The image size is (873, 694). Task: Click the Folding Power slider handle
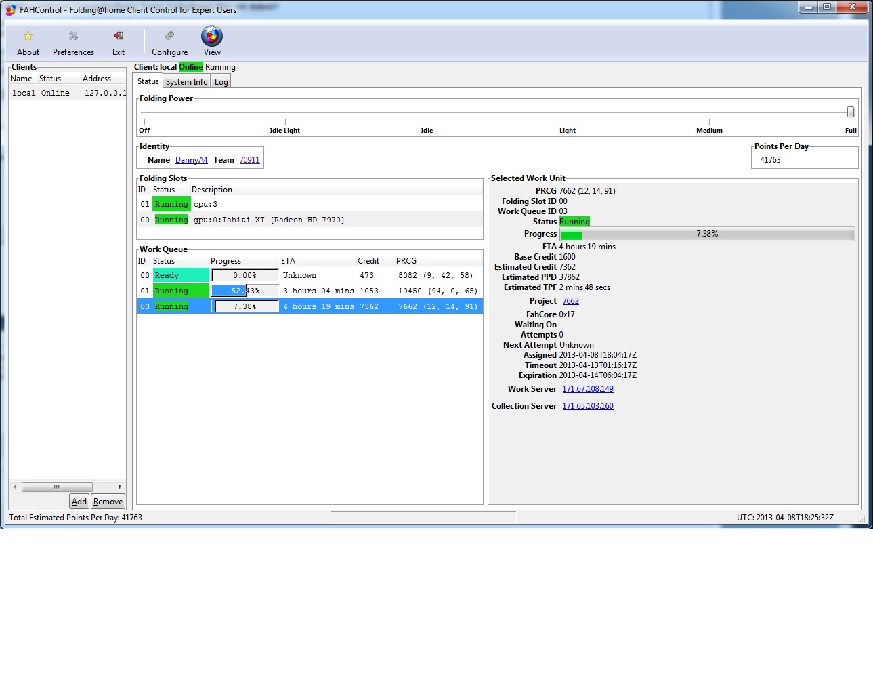[x=851, y=112]
